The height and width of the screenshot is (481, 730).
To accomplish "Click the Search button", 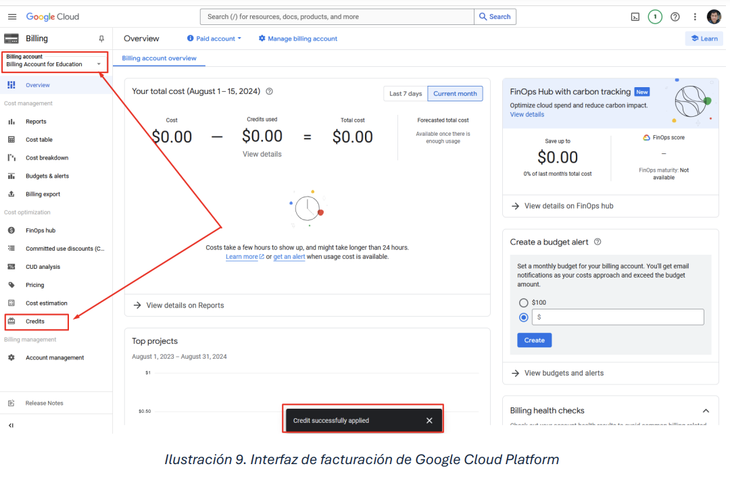I will tap(495, 17).
